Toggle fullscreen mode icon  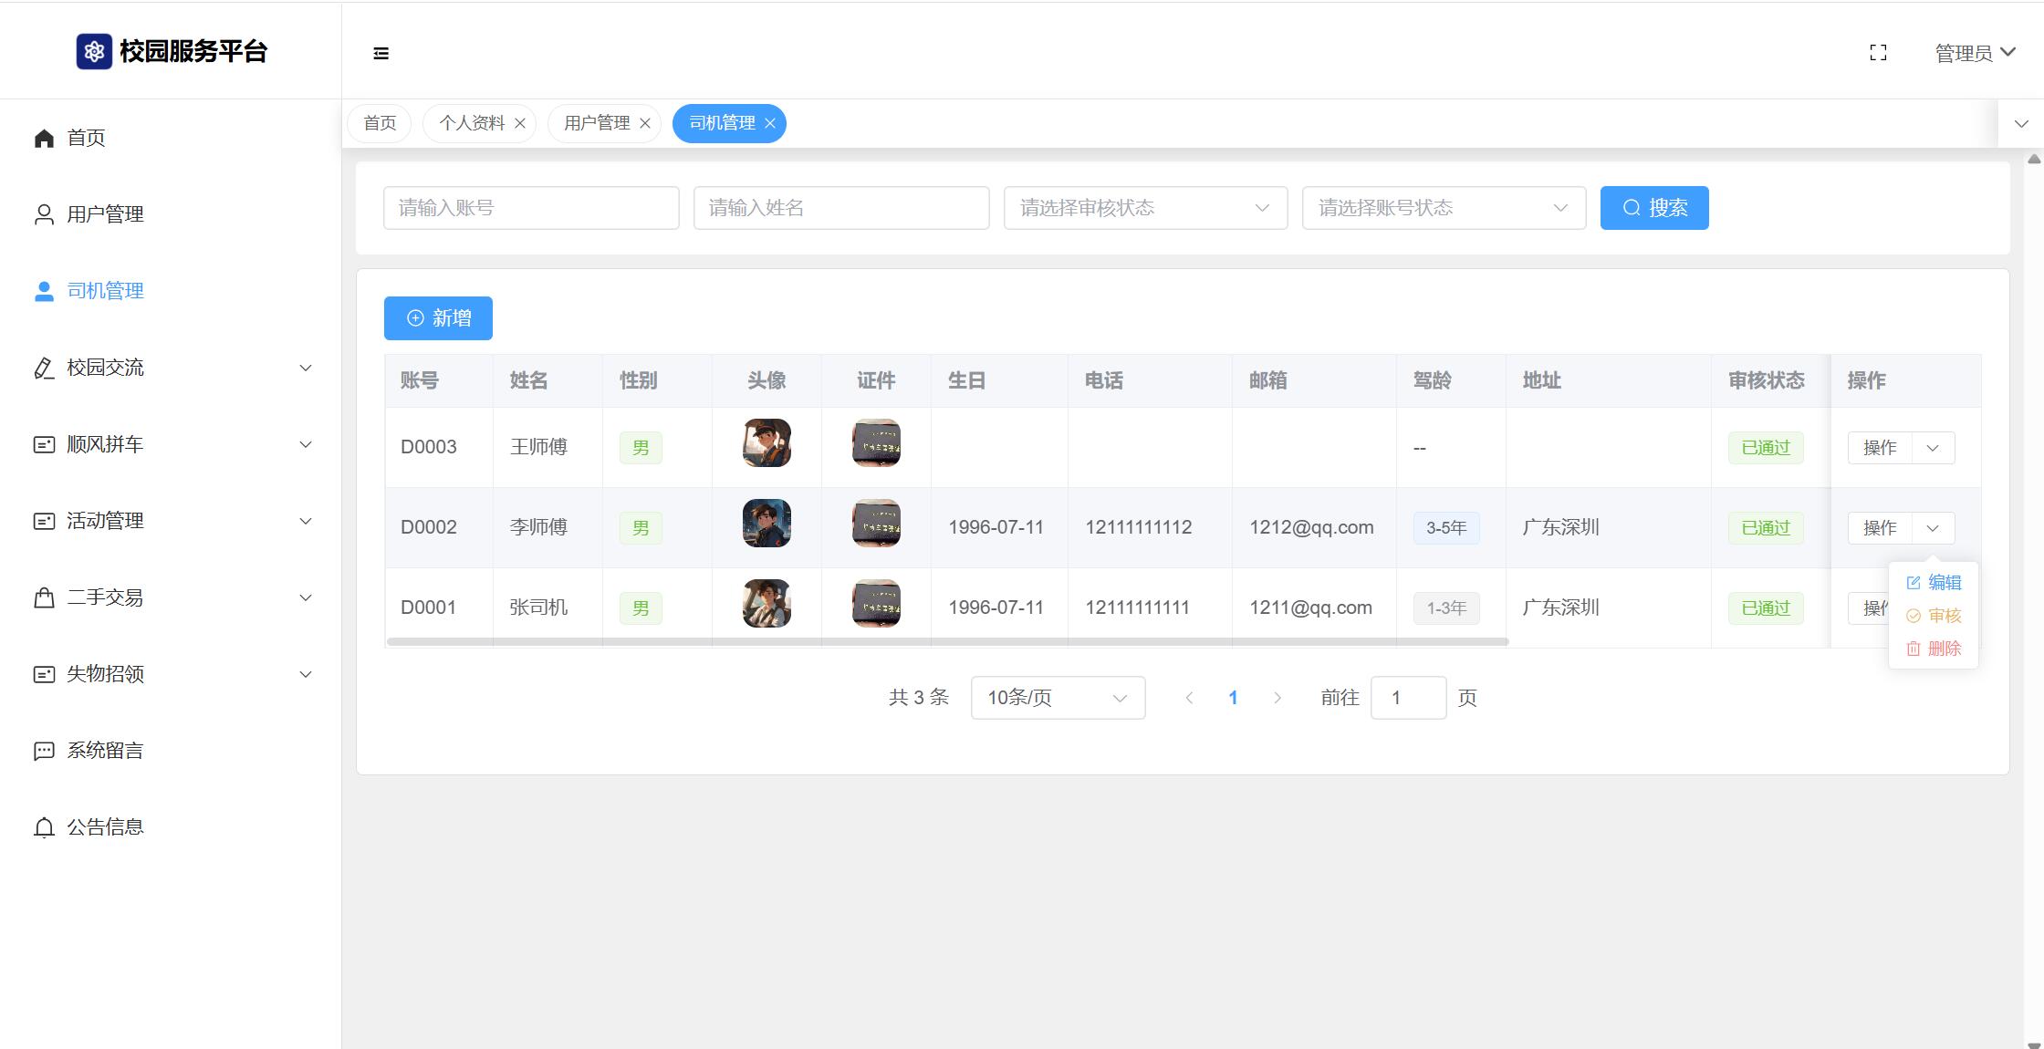coord(1878,53)
